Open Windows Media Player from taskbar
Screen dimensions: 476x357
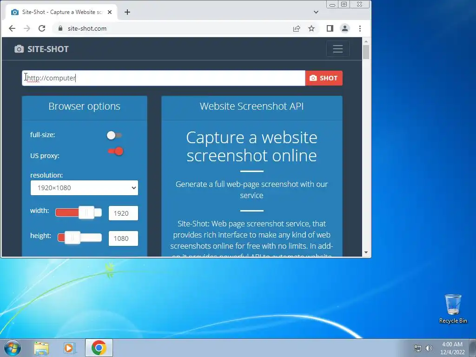pos(69,348)
